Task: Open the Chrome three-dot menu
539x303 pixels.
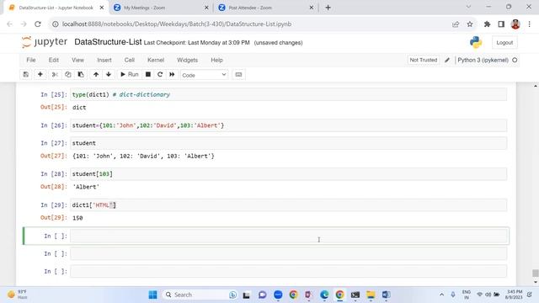Action: point(530,24)
